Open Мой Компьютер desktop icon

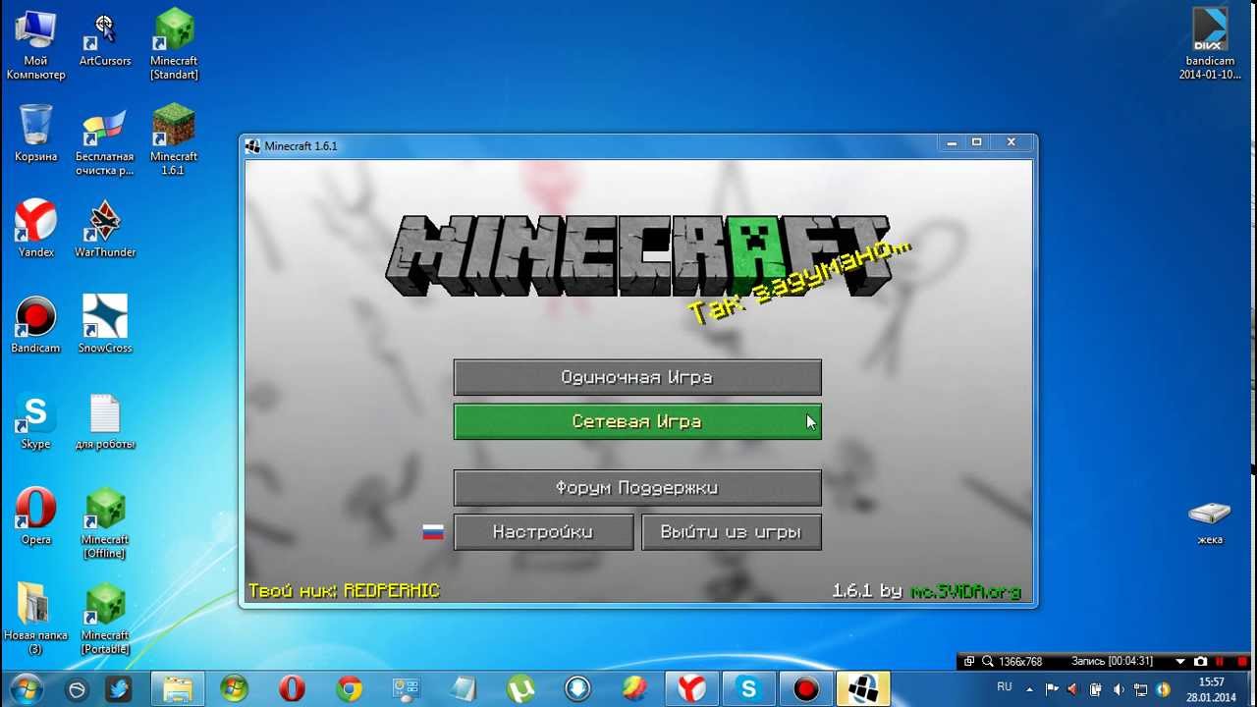(x=36, y=46)
